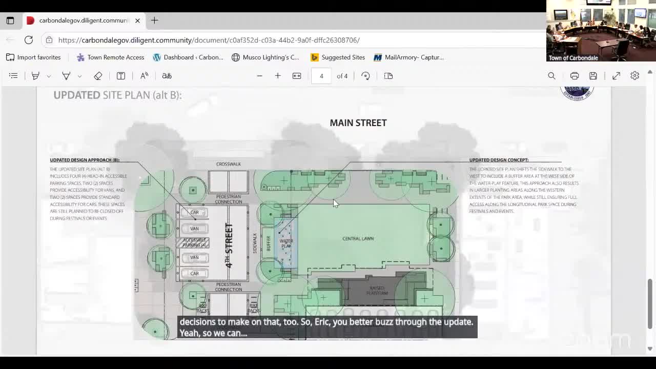Click the CENTRAL LAWN label
This screenshot has width=656, height=369.
tap(358, 239)
